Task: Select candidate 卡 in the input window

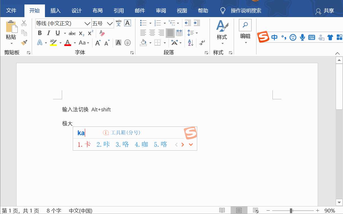Action: pos(86,144)
